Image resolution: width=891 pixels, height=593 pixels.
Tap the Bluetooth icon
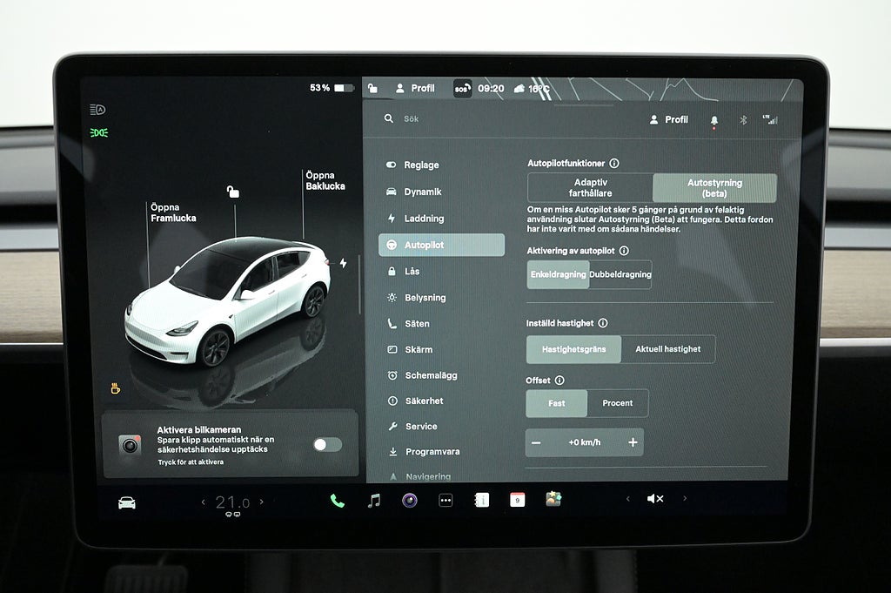pos(743,120)
